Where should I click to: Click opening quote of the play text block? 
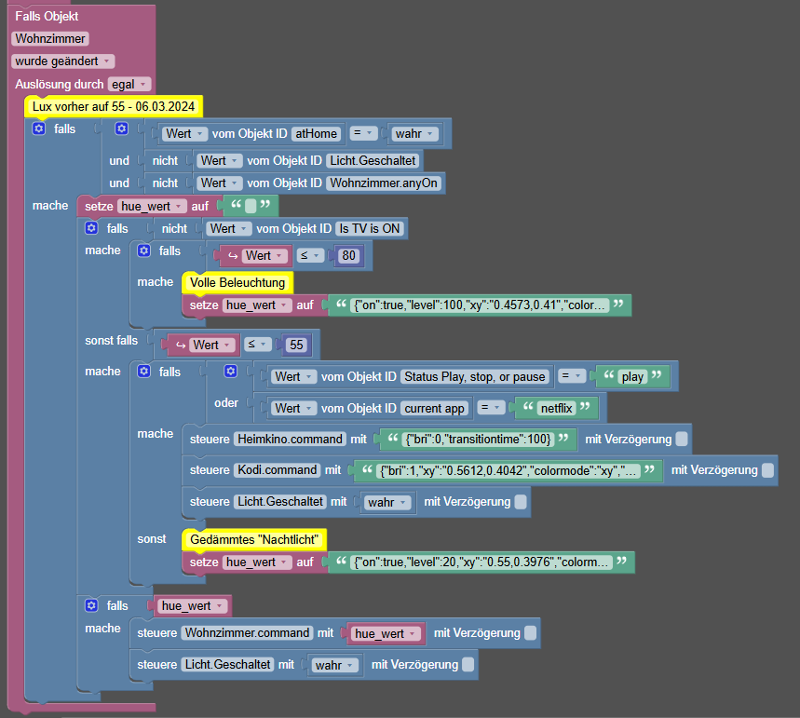click(x=609, y=376)
